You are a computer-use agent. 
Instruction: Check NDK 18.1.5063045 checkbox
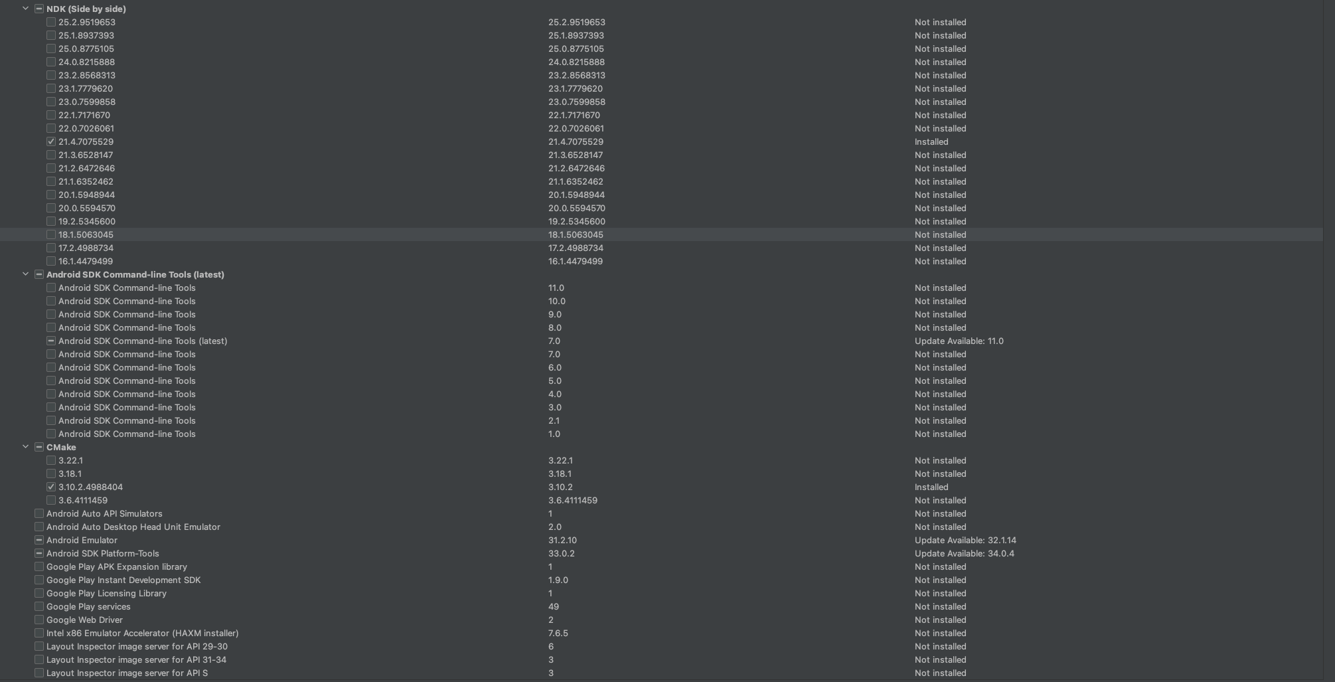coord(51,234)
